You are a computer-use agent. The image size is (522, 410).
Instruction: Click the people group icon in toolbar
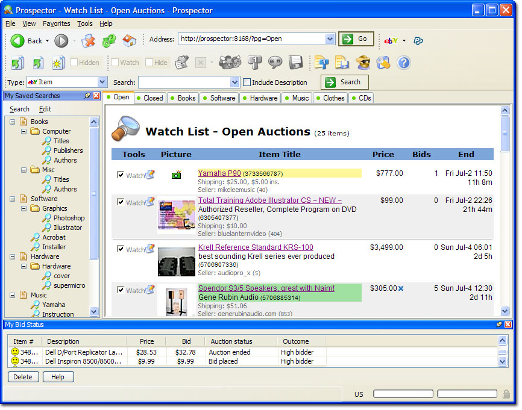click(x=230, y=63)
